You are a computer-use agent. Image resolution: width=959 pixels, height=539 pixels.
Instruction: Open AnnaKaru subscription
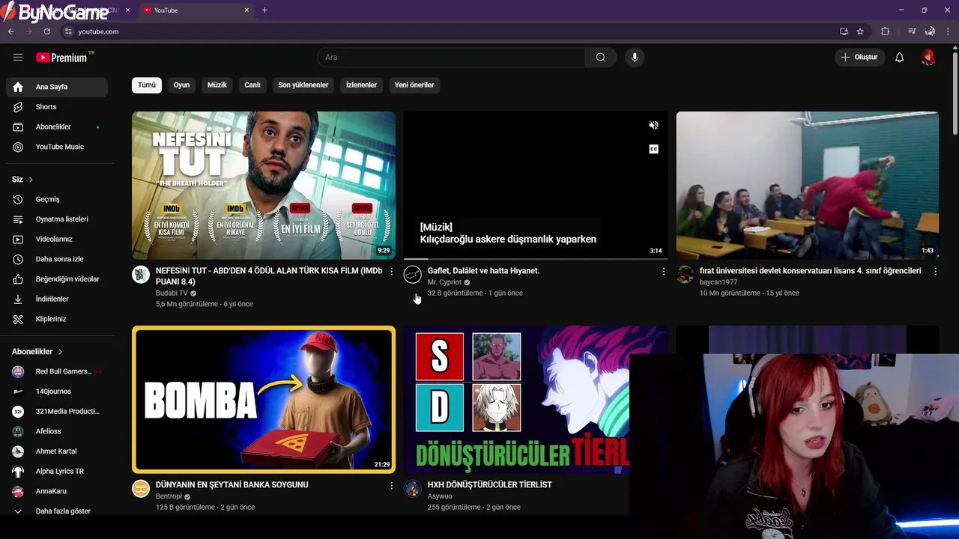(57, 491)
